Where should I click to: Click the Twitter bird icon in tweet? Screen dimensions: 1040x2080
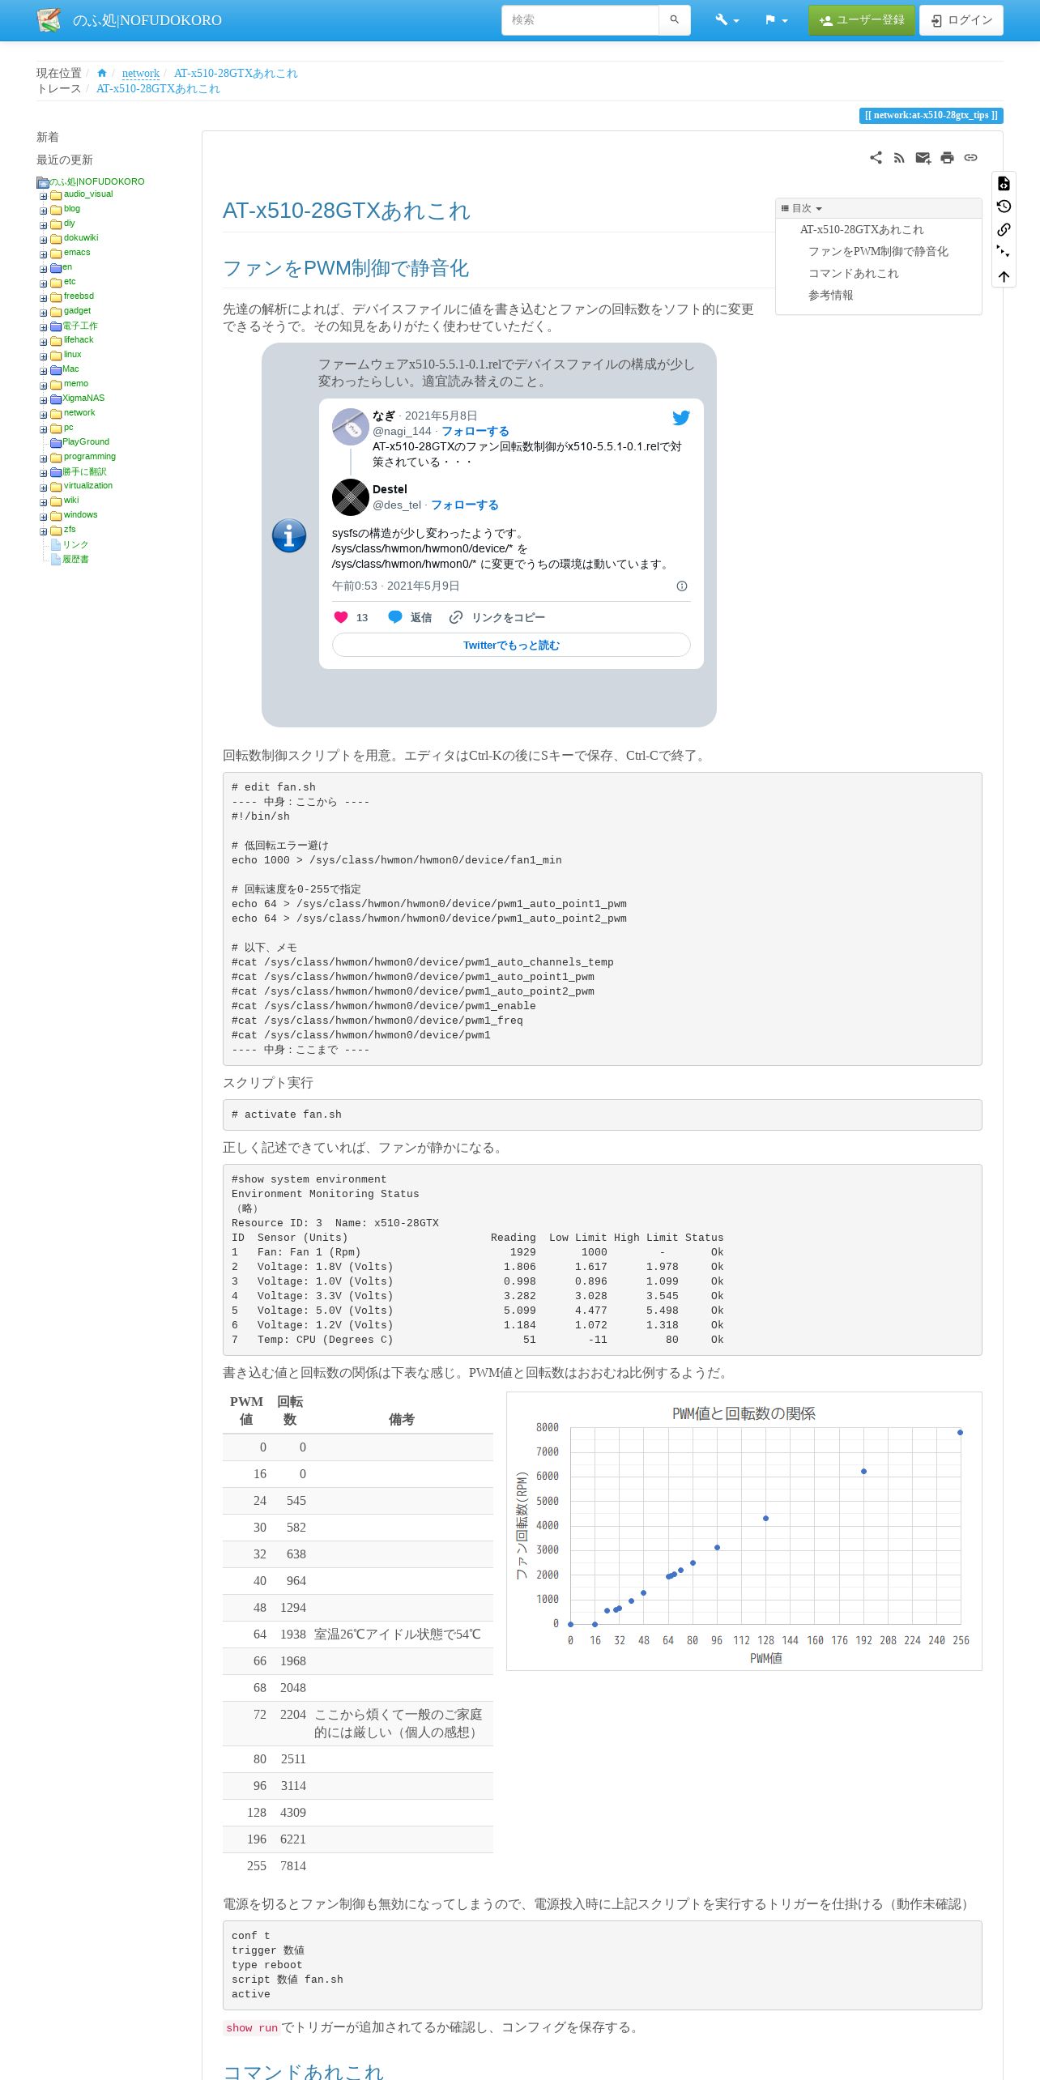(x=681, y=417)
